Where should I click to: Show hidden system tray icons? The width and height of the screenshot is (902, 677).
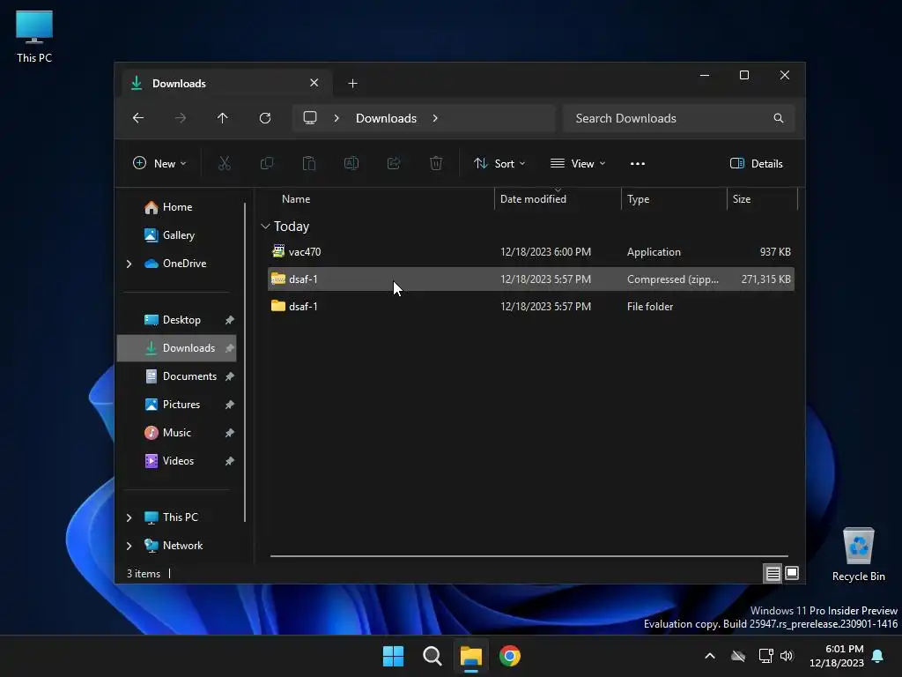point(710,656)
